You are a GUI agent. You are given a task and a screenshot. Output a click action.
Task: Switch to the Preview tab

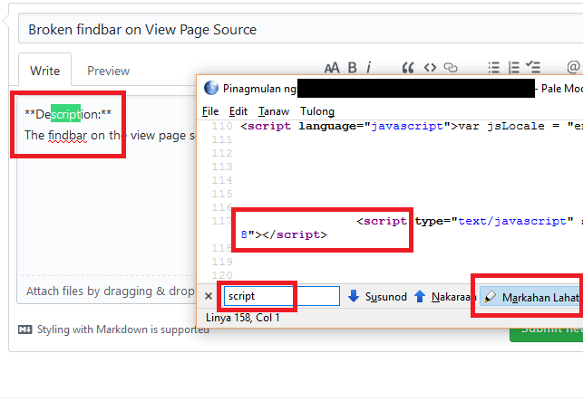pyautogui.click(x=108, y=71)
